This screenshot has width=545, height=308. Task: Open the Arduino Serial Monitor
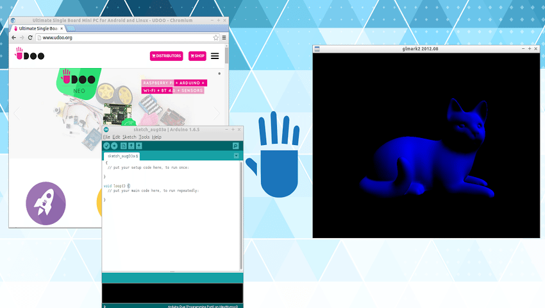[x=236, y=146]
